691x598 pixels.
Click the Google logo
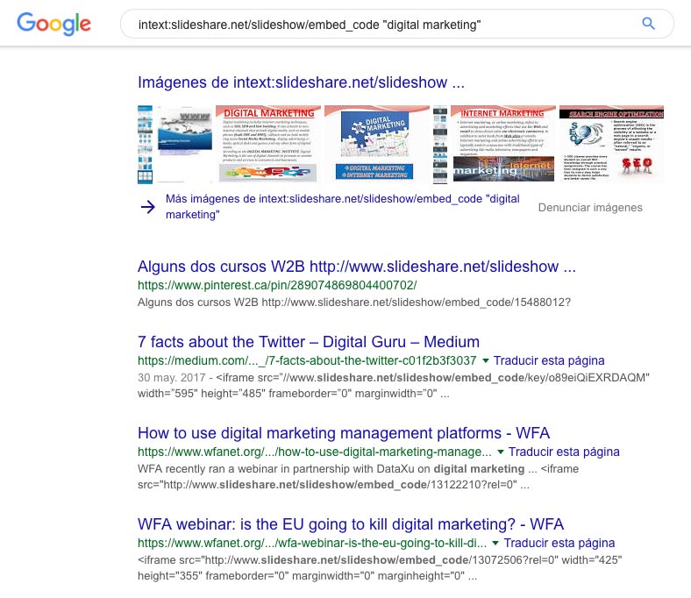tap(53, 24)
